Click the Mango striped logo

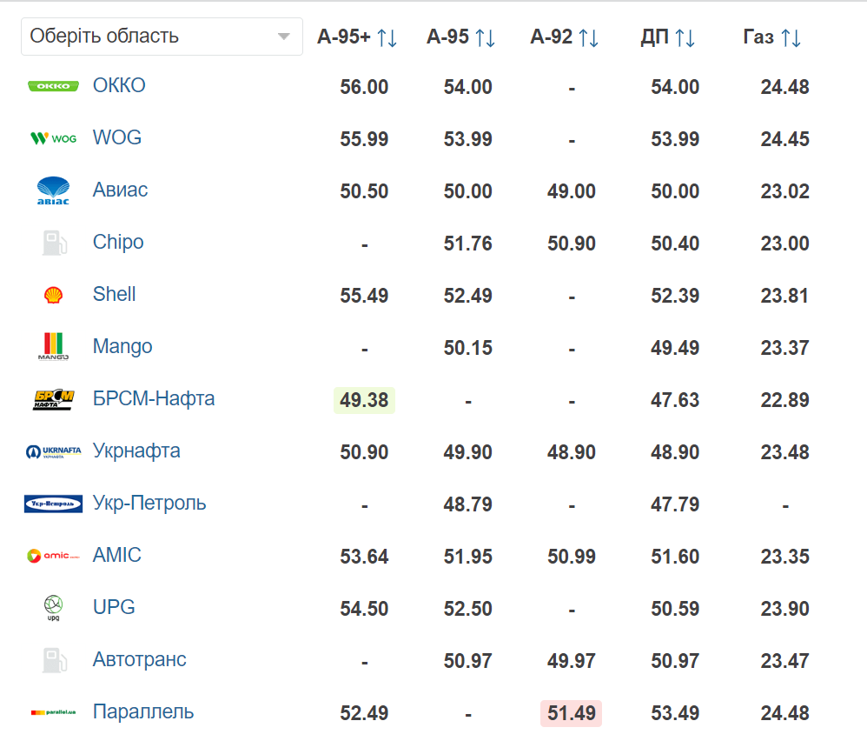pos(53,346)
